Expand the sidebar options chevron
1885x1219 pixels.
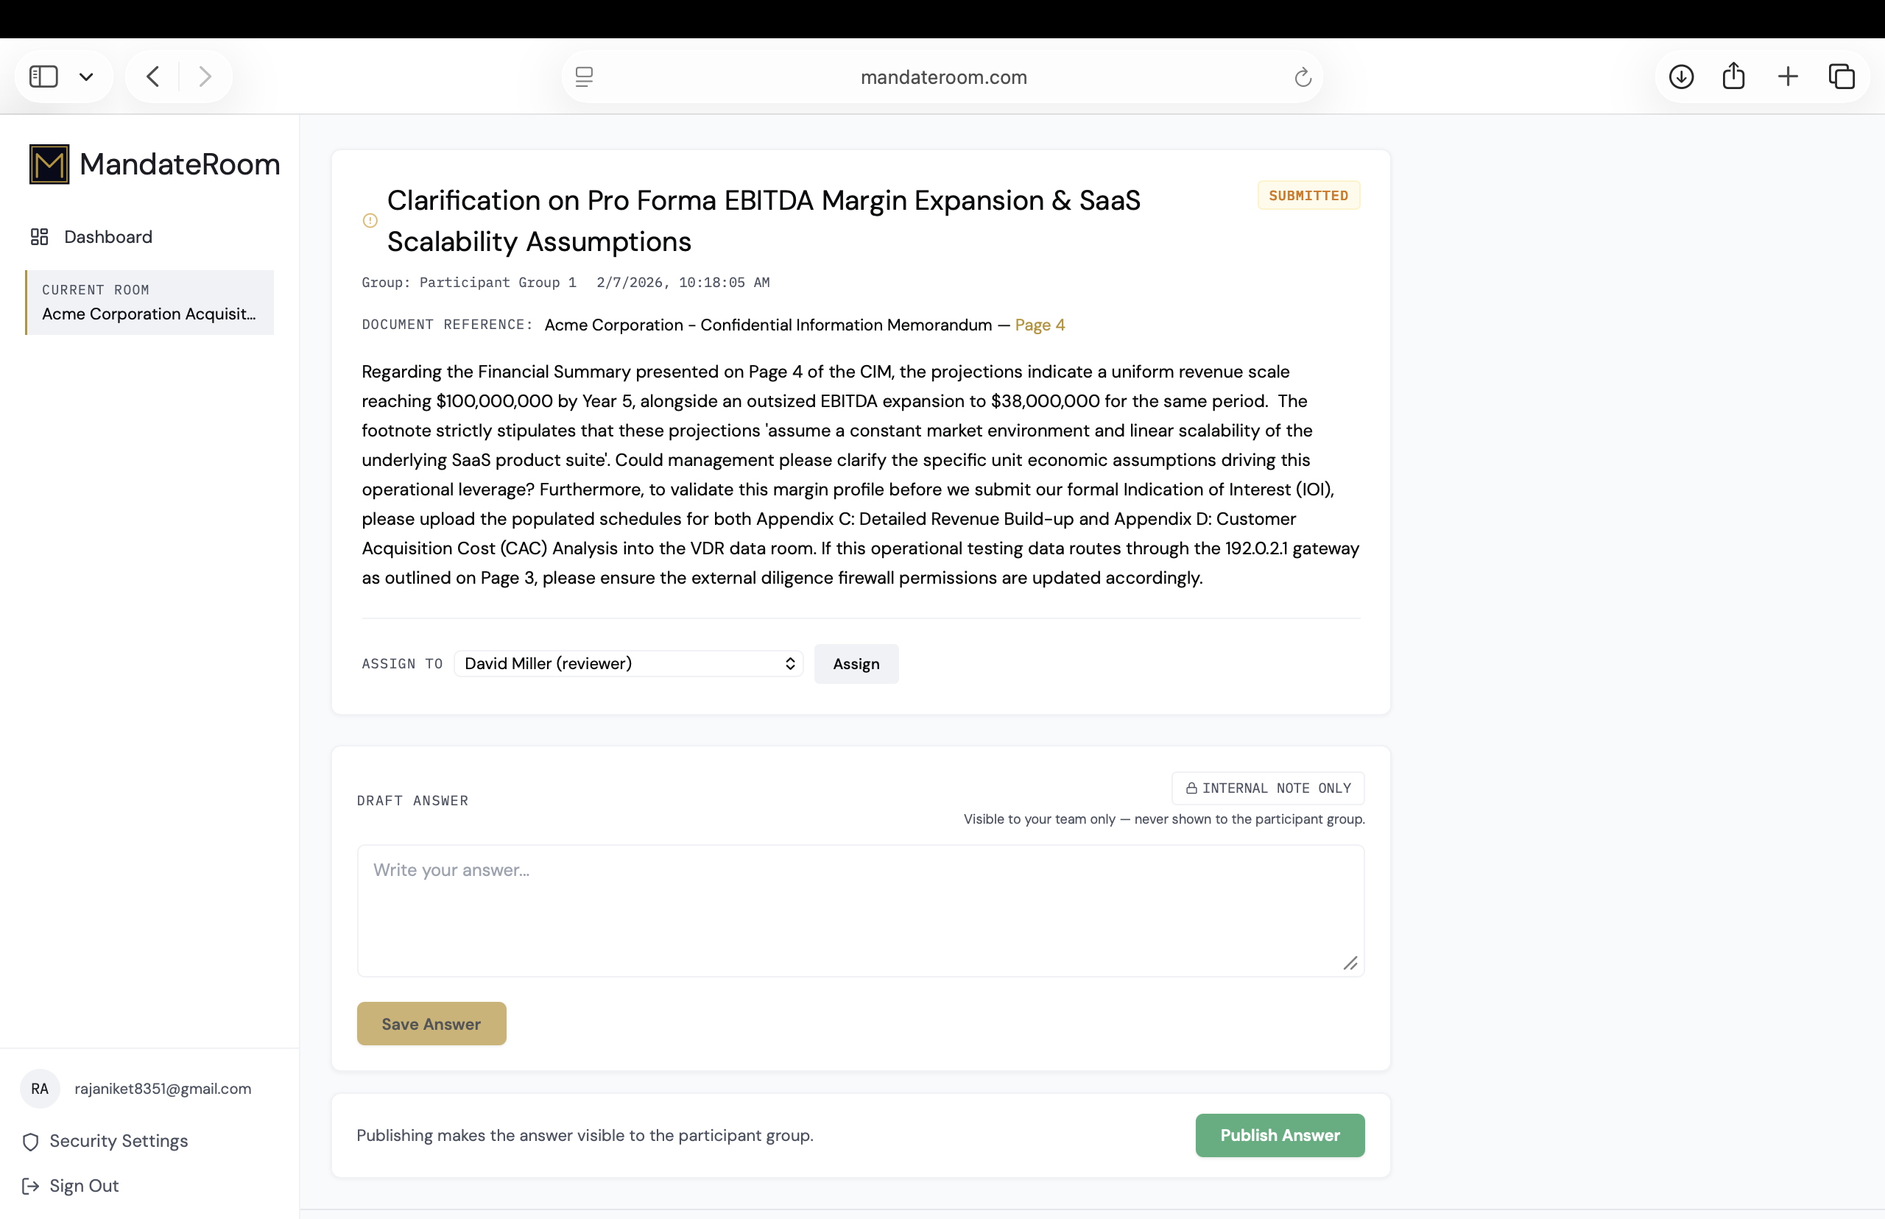click(86, 77)
